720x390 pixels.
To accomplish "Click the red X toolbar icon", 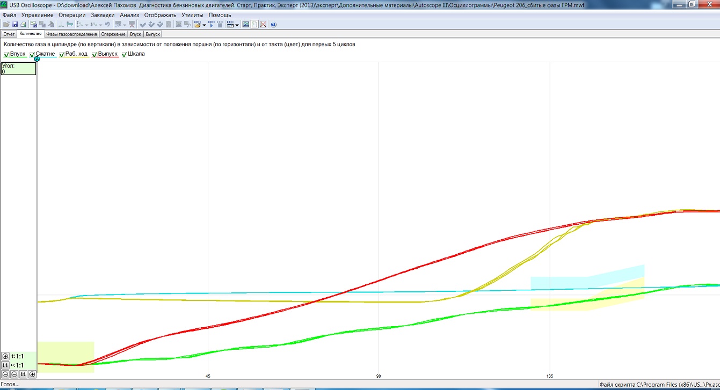I will [263, 24].
